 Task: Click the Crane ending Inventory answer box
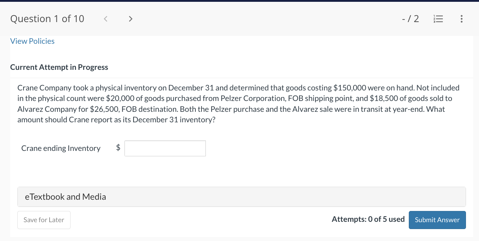pos(165,148)
